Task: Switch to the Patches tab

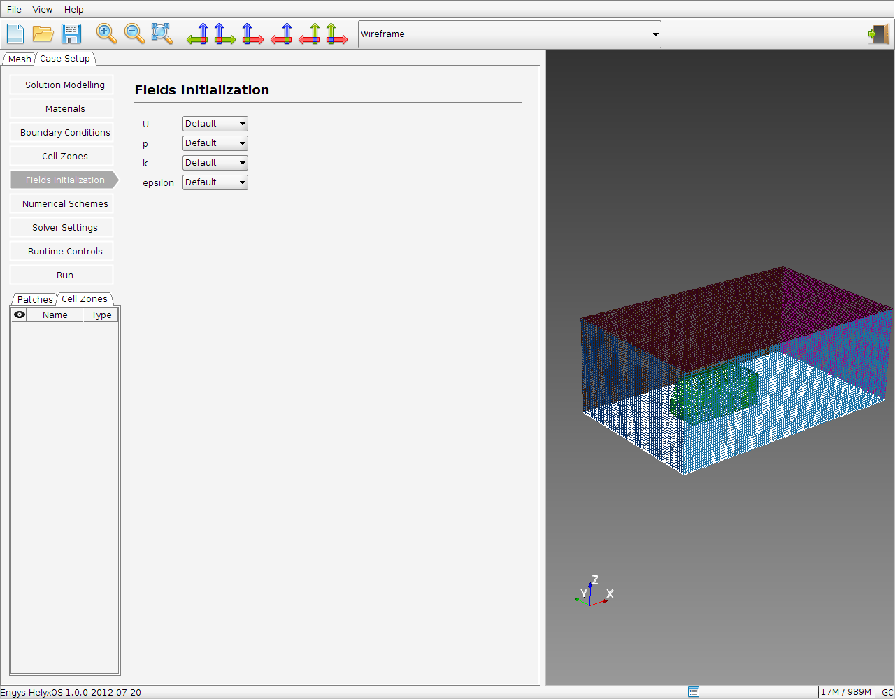Action: [35, 299]
